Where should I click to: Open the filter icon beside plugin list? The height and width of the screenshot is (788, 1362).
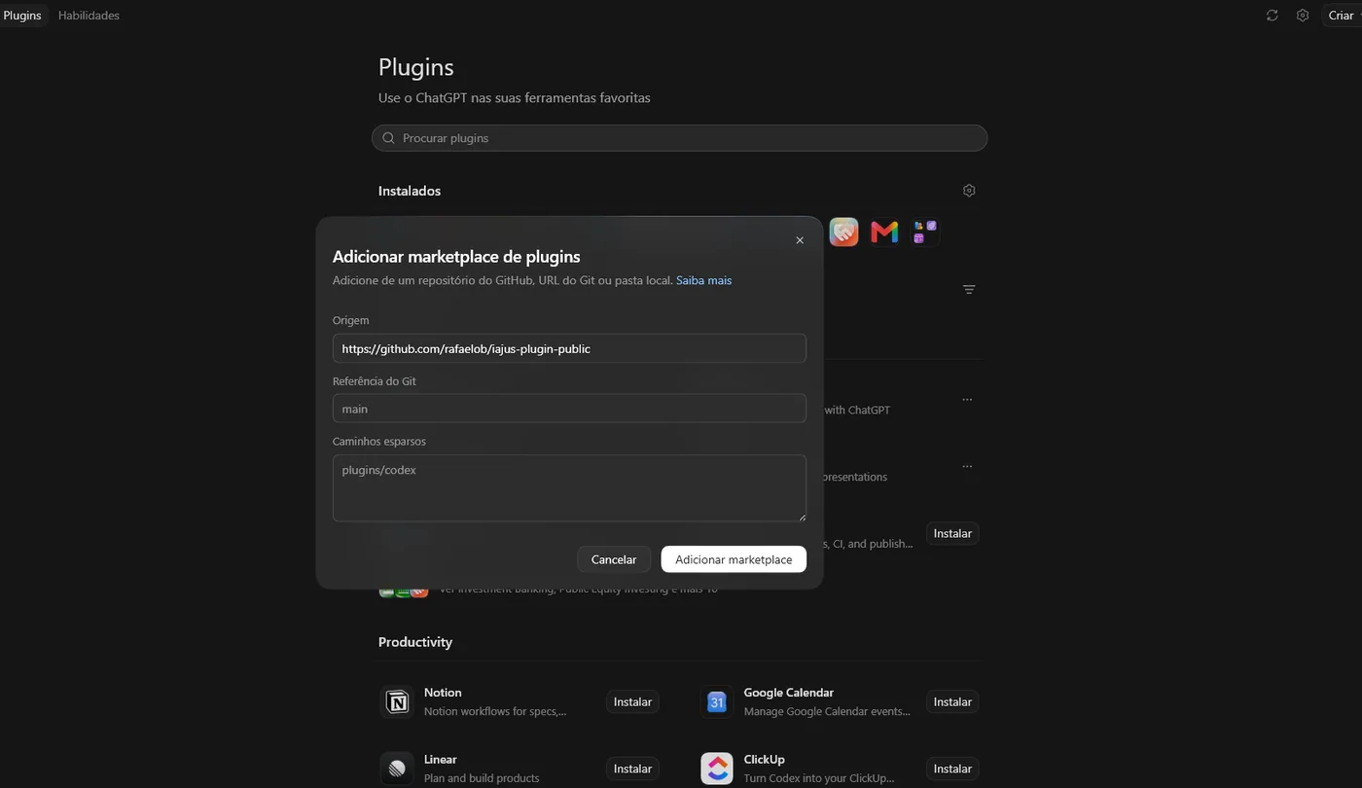[969, 290]
